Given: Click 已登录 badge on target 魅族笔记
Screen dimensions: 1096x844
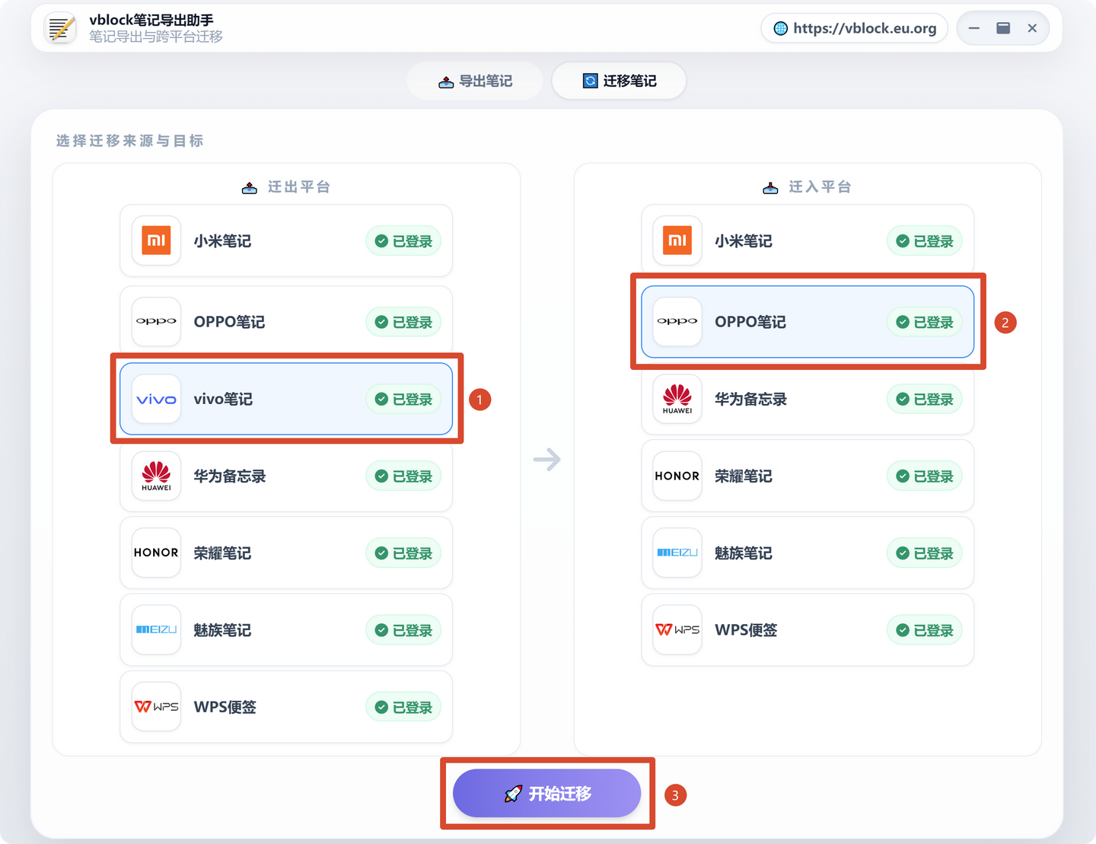Looking at the screenshot, I should 925,553.
